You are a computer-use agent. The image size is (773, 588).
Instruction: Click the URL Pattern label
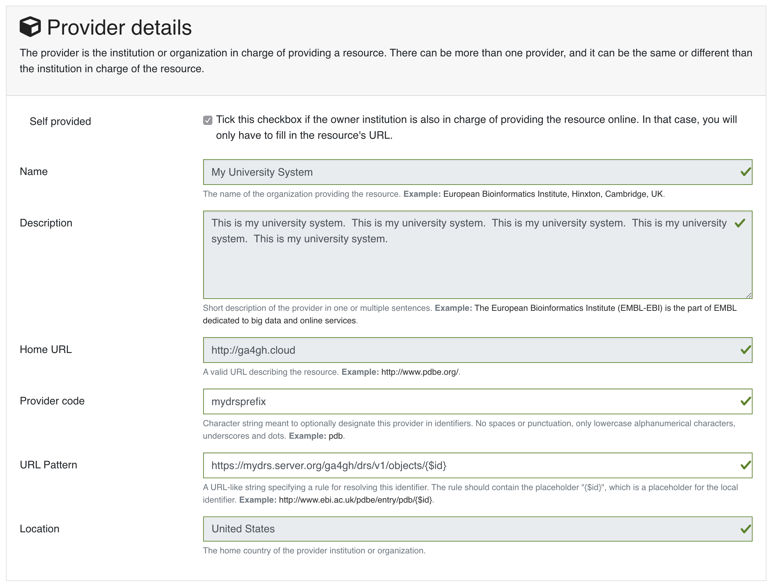coord(48,465)
